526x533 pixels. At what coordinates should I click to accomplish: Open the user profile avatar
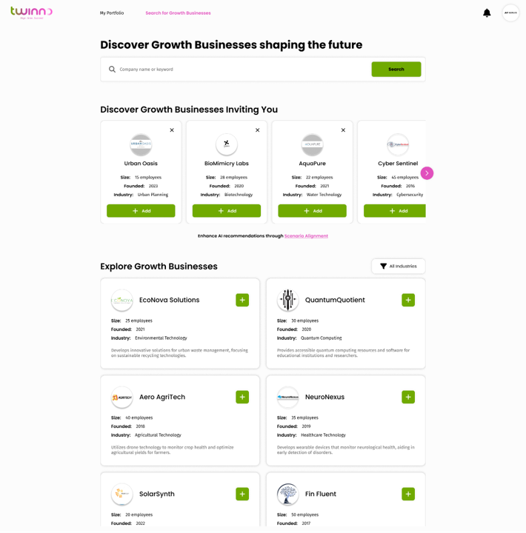coord(510,13)
